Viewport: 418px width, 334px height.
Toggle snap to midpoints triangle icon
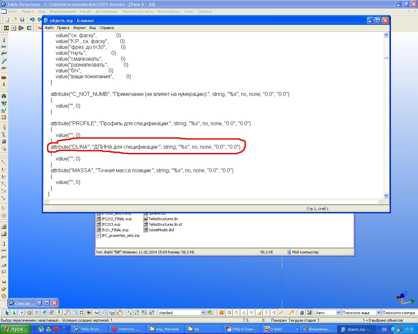pyautogui.click(x=244, y=312)
